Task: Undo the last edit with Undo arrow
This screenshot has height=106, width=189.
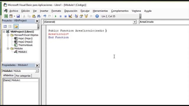Action: tap(45, 16)
